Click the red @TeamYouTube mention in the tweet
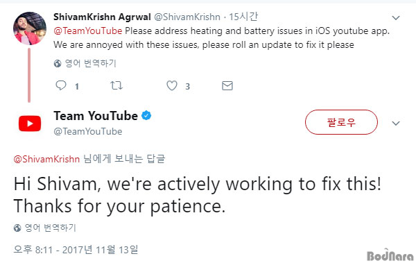Screen dimensions: 416x263 pos(88,31)
